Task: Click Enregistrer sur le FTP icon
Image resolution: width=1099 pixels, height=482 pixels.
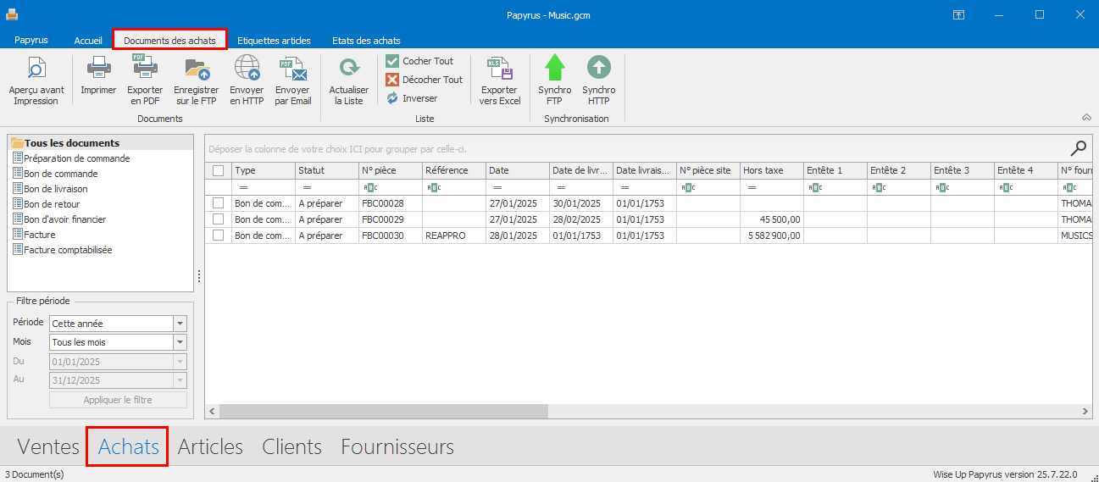Action: point(196,68)
